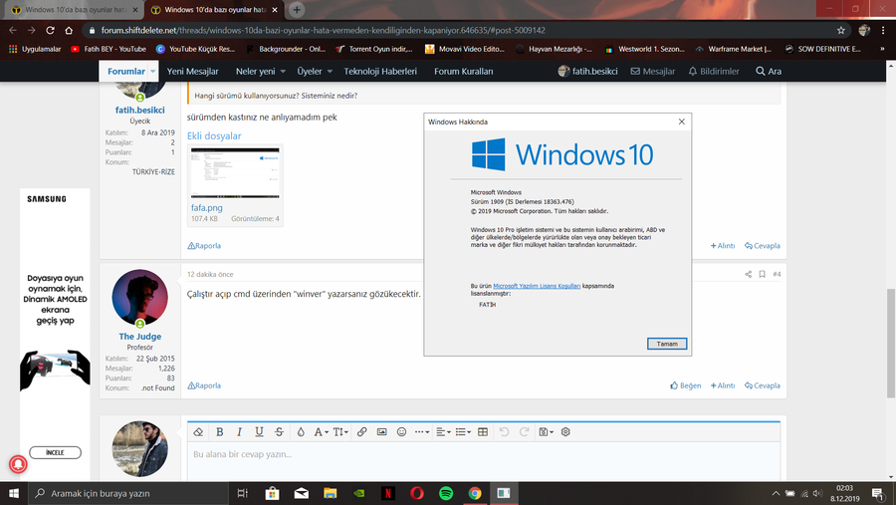Viewport: 896px width, 505px height.
Task: Expand the more options ellipsis dropdown
Action: (422, 432)
